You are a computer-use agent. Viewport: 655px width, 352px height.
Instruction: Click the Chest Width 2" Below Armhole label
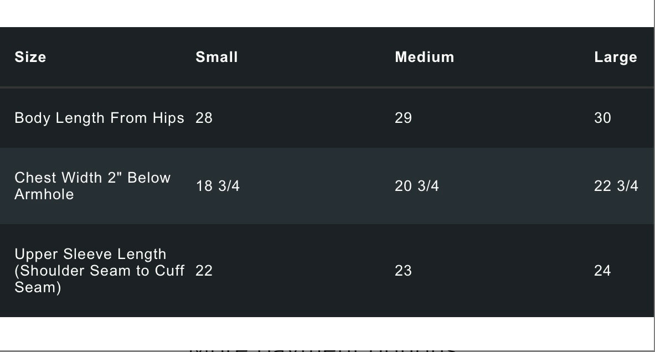point(92,186)
